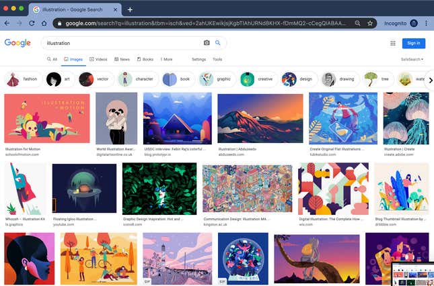Click the URL in the address bar

pyautogui.click(x=206, y=23)
